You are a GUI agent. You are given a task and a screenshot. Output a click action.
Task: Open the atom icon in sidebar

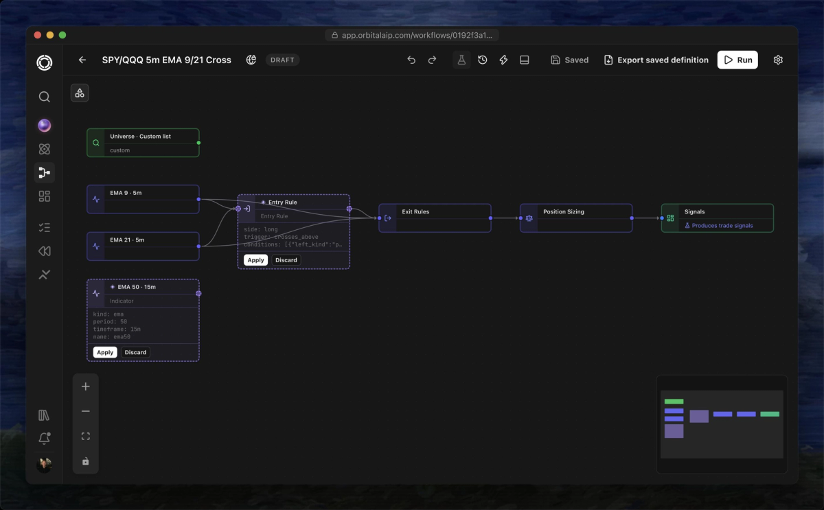click(x=44, y=149)
